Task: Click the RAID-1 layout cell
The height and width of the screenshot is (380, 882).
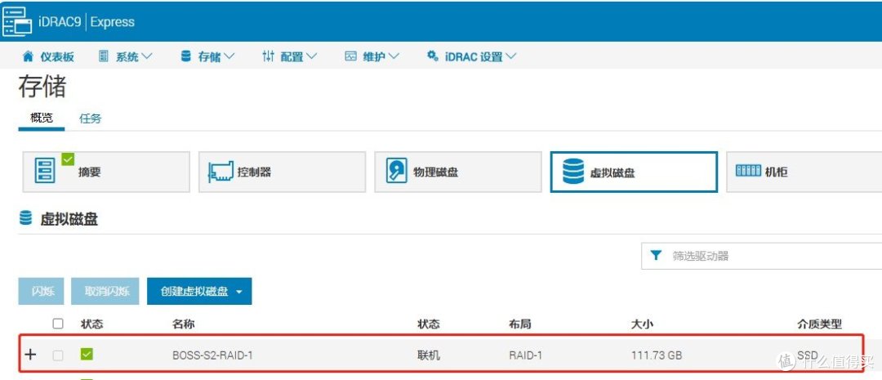Action: point(526,355)
